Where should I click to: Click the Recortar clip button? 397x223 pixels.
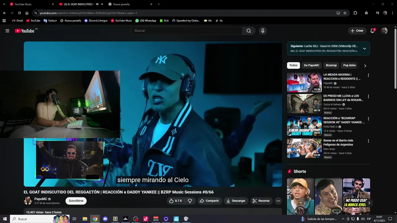point(261,201)
